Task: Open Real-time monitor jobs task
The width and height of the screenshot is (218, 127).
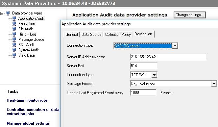Action: click(x=27, y=100)
